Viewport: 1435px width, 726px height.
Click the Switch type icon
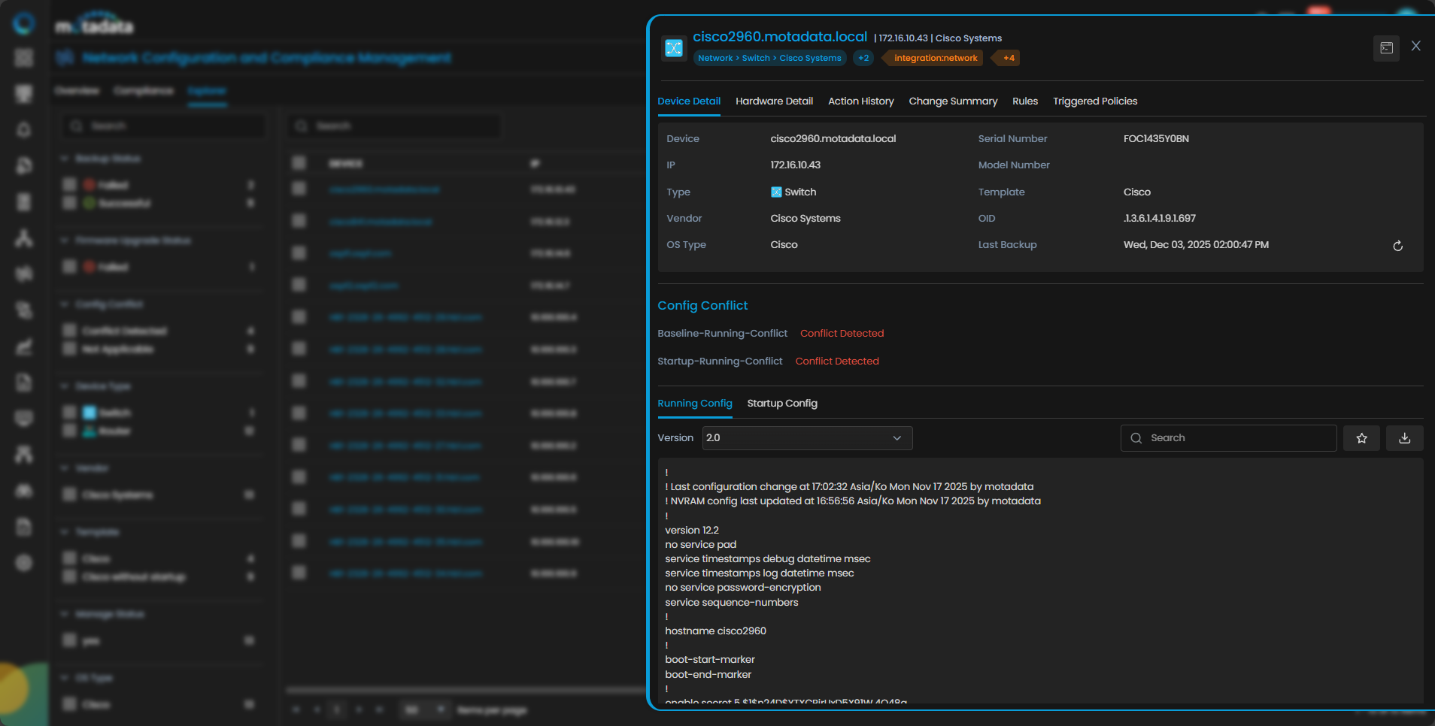tap(776, 192)
